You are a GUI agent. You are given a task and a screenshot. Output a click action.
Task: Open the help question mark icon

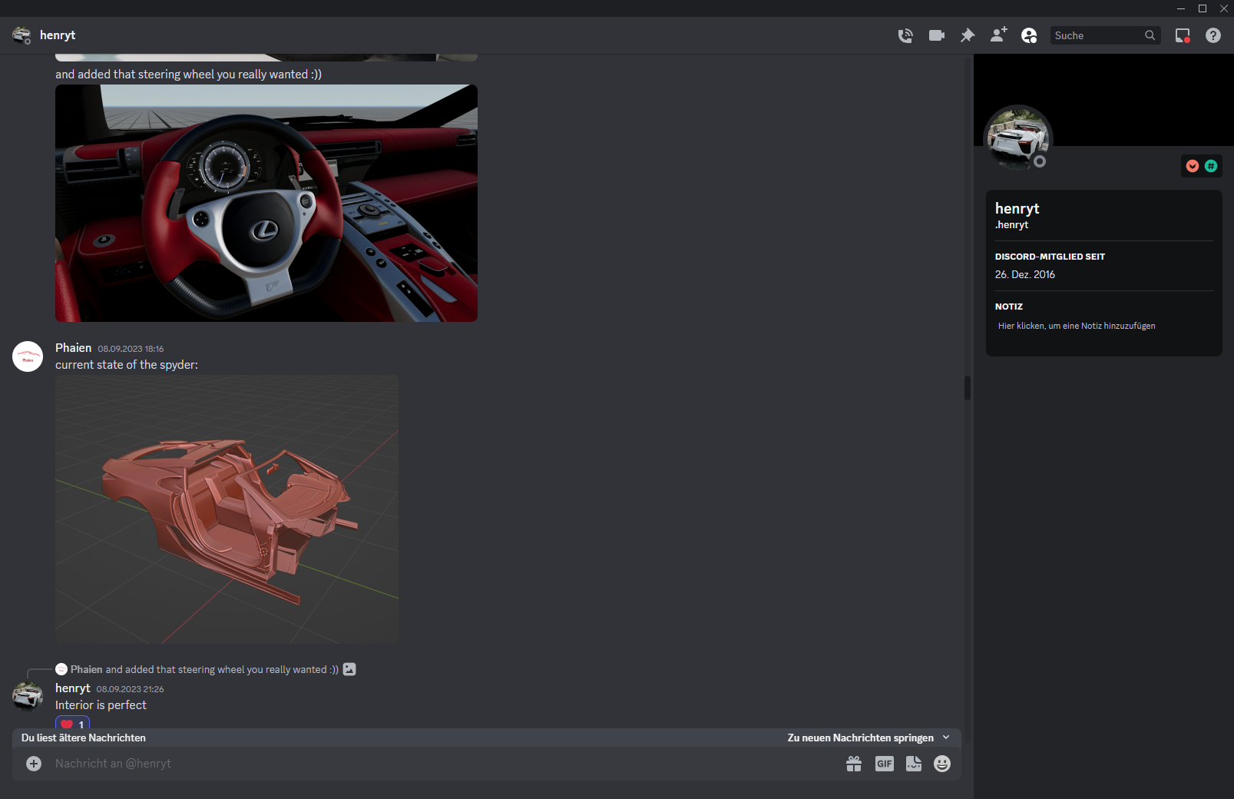pos(1213,35)
